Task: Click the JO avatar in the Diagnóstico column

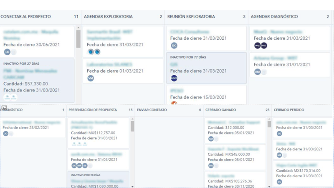Action: pyautogui.click(x=5, y=134)
